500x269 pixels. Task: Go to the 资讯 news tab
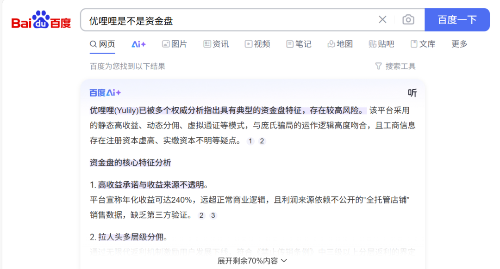216,44
